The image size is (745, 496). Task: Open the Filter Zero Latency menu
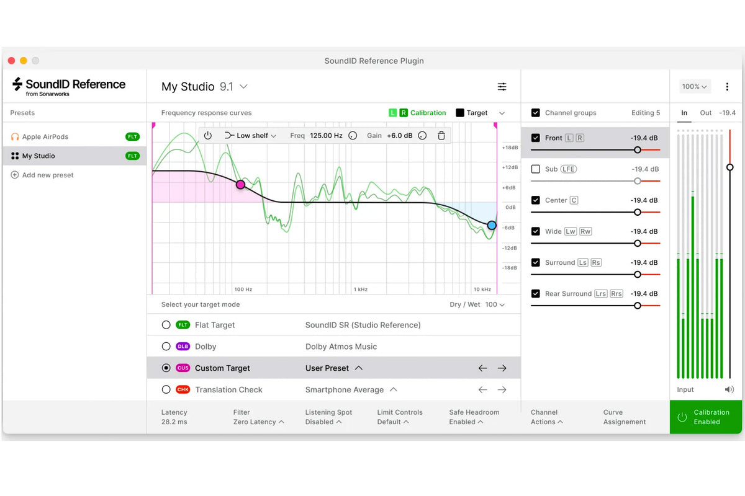(x=258, y=417)
